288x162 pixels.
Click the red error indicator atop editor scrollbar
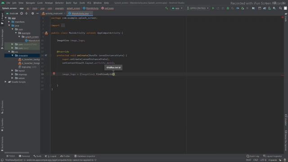pyautogui.click(x=283, y=17)
